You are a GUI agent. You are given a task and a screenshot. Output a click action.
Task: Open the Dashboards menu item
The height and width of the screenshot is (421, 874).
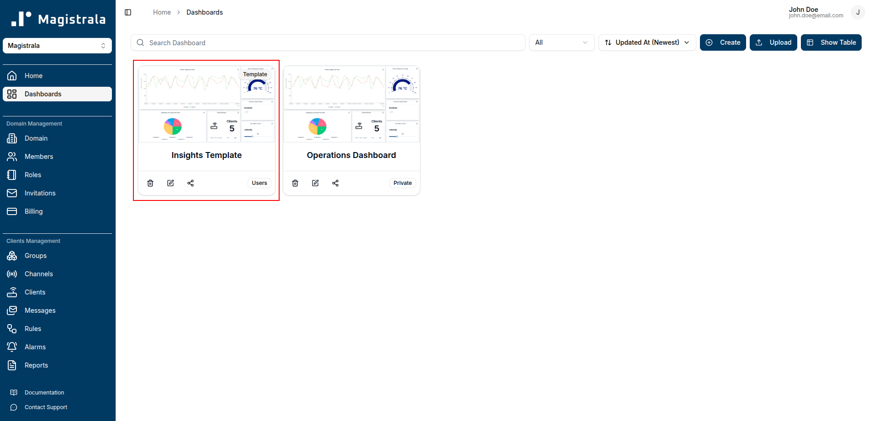tap(43, 94)
